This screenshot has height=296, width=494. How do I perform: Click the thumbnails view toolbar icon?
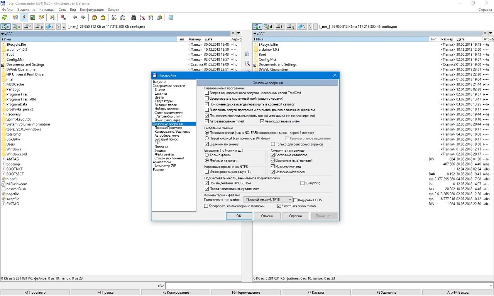pos(32,17)
